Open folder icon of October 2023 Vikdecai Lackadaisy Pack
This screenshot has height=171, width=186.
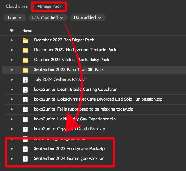[25, 60]
